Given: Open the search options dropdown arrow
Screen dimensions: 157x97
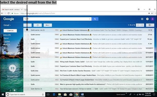Looking at the screenshot, I should click(90, 19).
